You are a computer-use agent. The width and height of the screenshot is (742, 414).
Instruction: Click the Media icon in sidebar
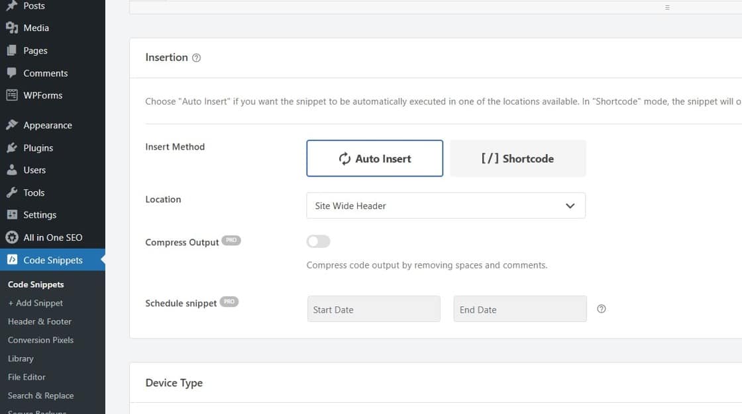pos(12,28)
